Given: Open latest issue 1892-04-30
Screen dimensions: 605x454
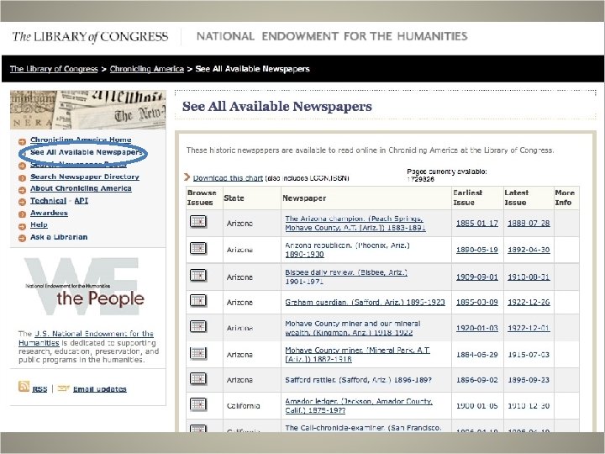Looking at the screenshot, I should [x=529, y=250].
